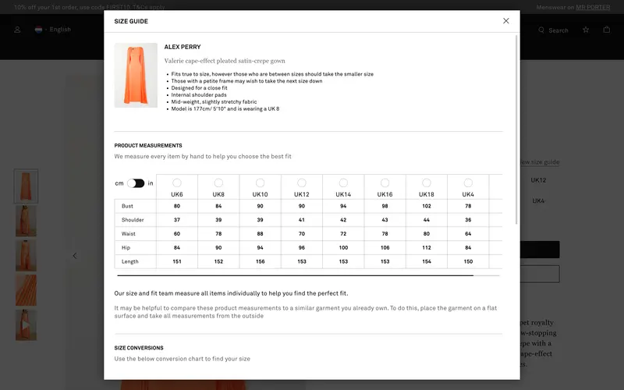This screenshot has height=390, width=624.
Task: Open the English language selector
Action: pos(60,30)
